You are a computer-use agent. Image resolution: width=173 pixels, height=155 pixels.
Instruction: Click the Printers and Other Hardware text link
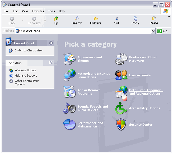tap(143, 59)
